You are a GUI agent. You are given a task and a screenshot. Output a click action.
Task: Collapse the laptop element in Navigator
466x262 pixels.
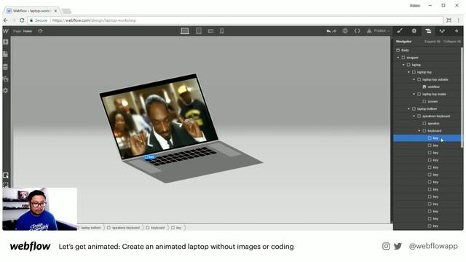click(403, 65)
